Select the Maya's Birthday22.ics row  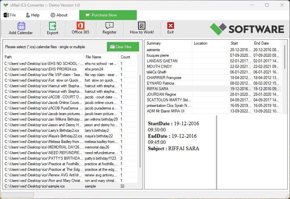[x=70, y=136]
